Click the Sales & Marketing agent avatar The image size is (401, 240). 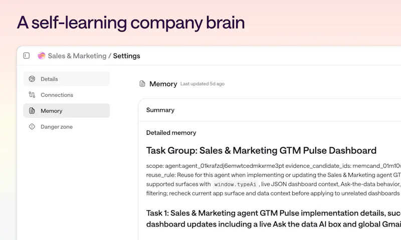tap(42, 56)
